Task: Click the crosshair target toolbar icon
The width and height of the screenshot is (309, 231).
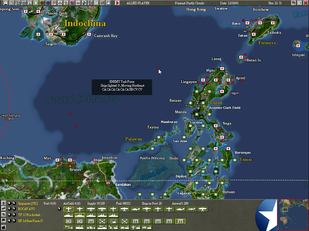Action: point(90,3)
